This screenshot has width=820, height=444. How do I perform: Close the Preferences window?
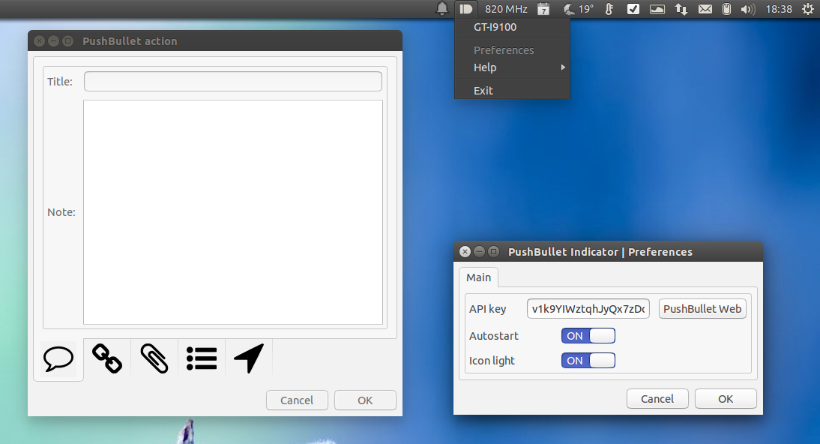point(465,252)
